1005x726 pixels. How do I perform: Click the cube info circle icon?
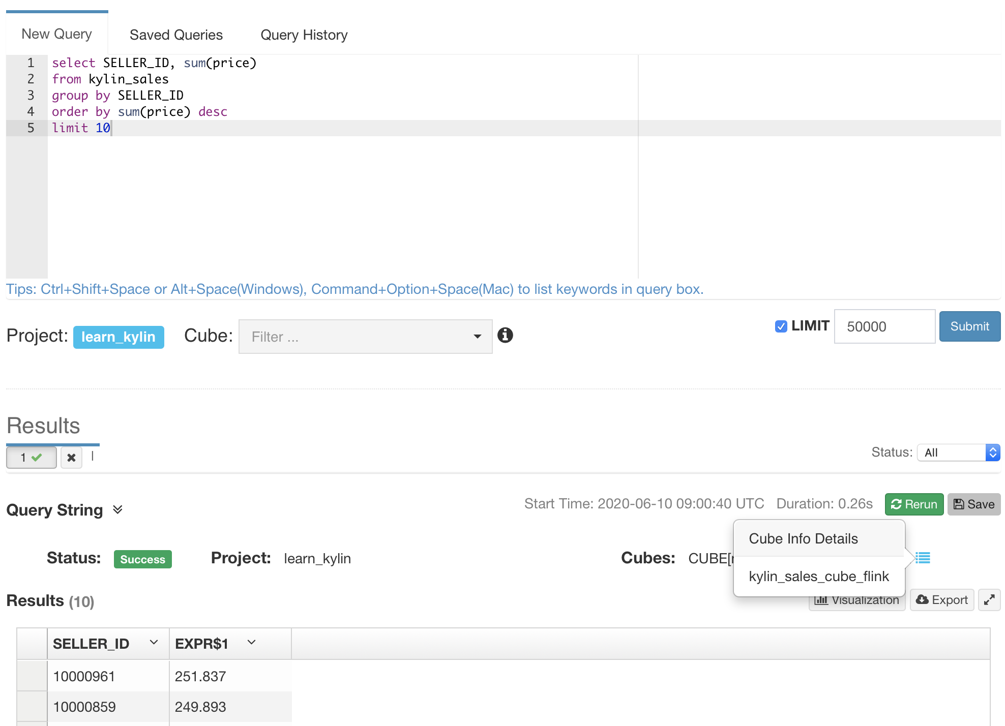[x=505, y=335]
